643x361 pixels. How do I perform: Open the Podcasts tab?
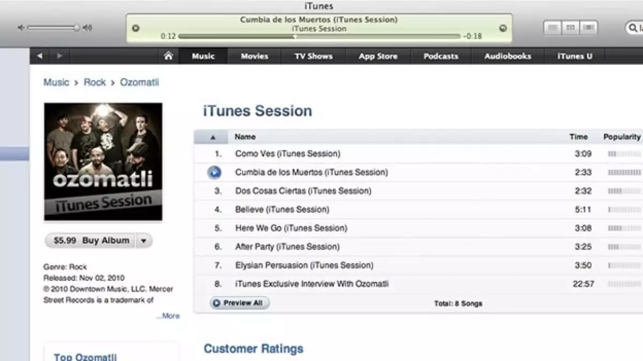[x=441, y=56]
